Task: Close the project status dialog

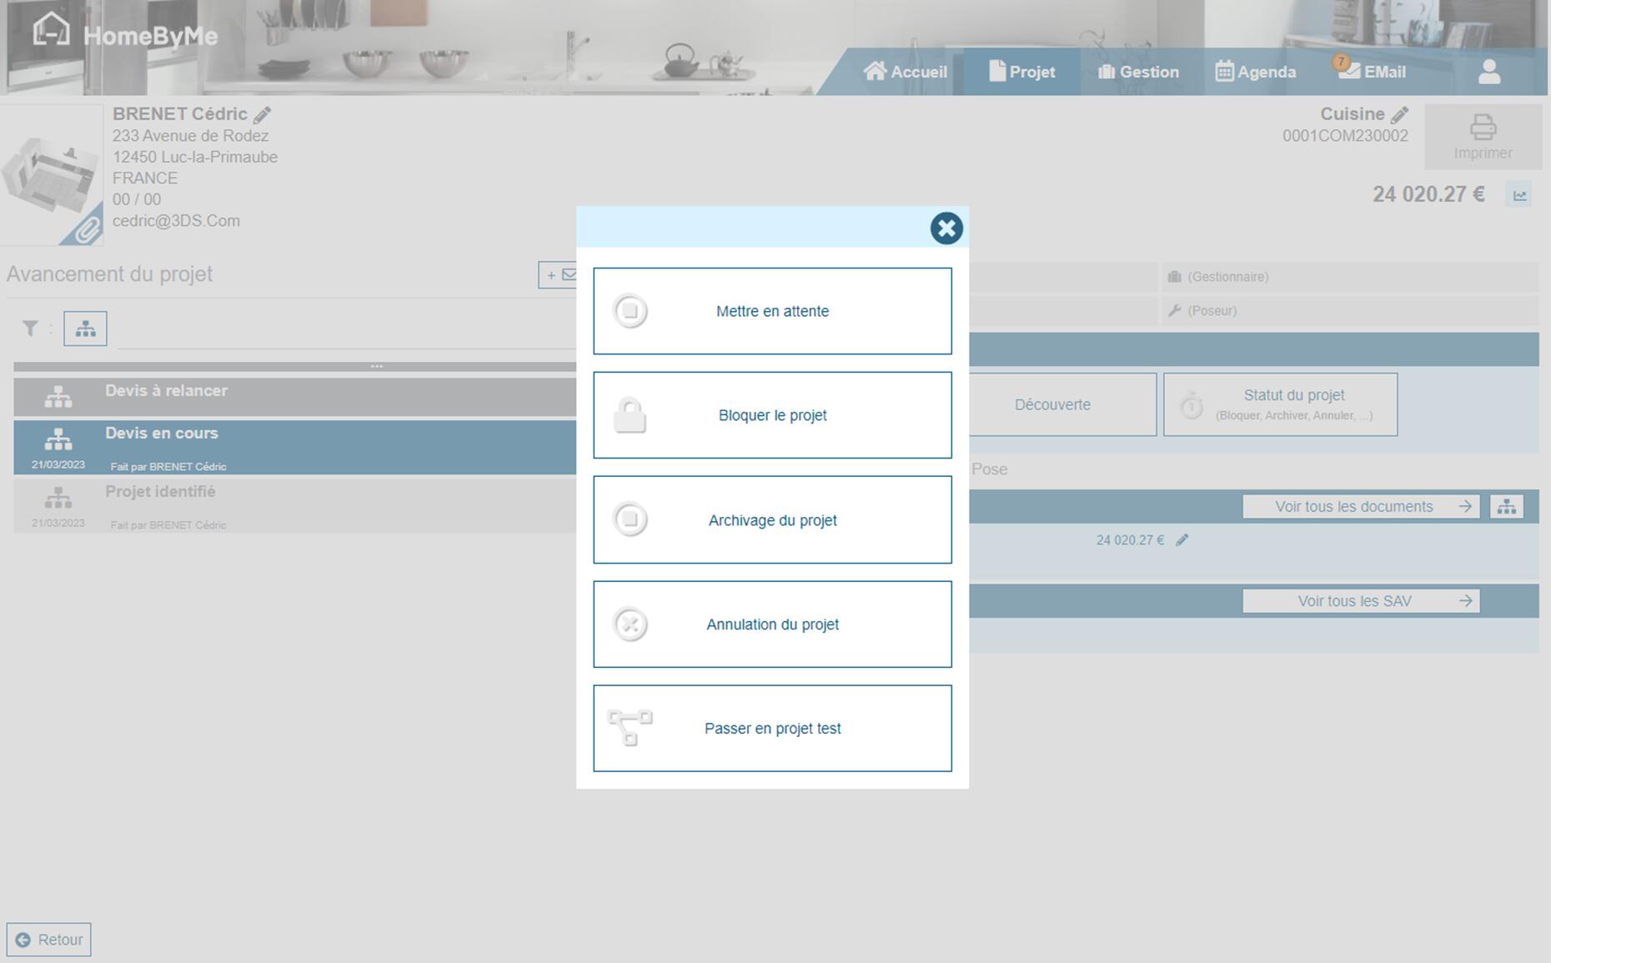Action: click(946, 228)
